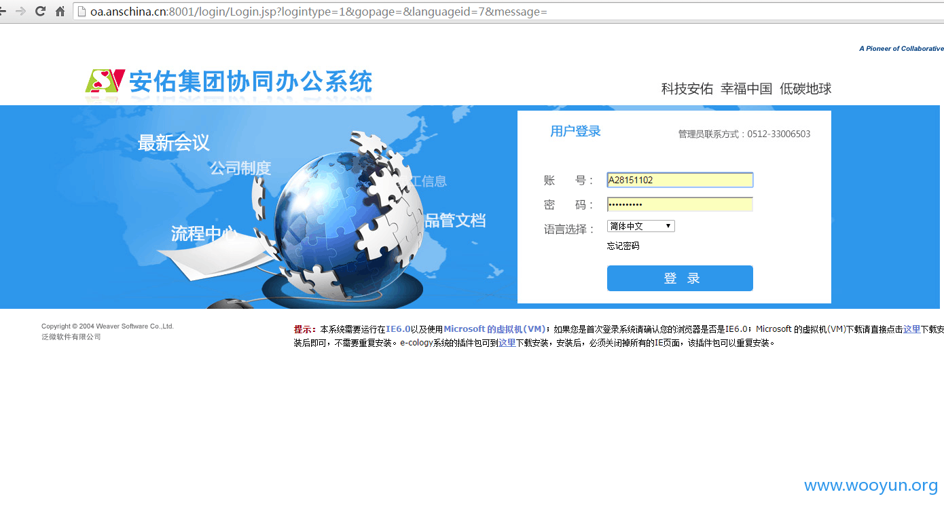Screen dimensions: 944x505
Task: Click the 安佑集团协同办公系统 title
Action: pyautogui.click(x=251, y=81)
